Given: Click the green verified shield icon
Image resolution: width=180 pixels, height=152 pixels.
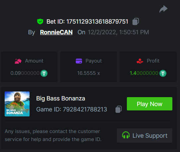Looking at the screenshot, I should [40, 22].
